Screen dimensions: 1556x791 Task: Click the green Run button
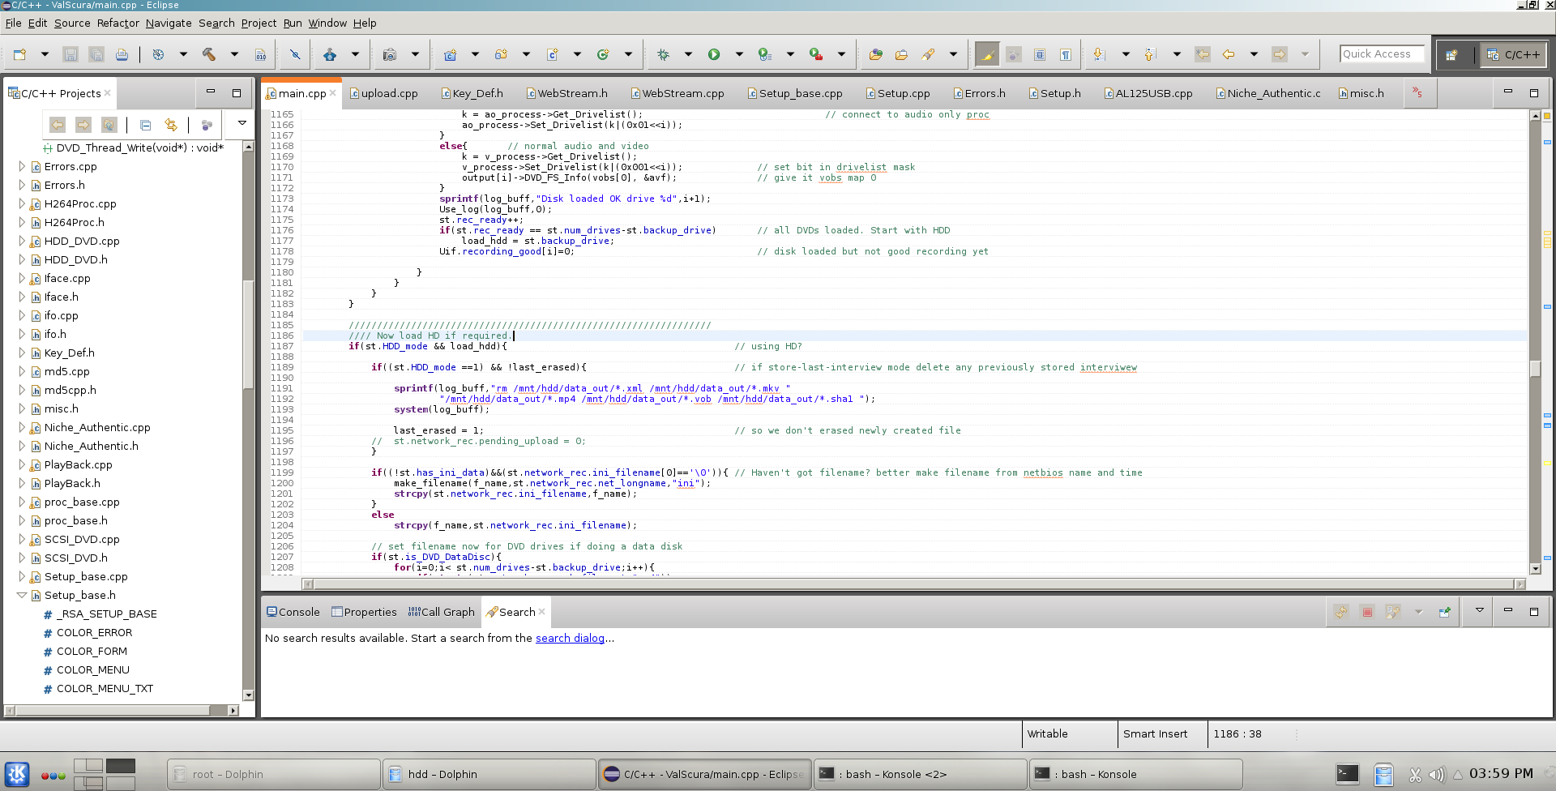tap(714, 54)
